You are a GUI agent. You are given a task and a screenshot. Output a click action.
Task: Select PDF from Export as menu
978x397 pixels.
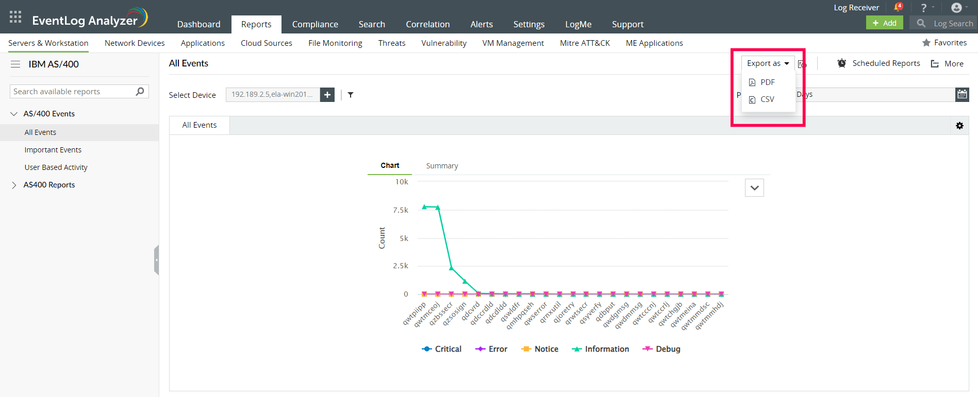coord(767,82)
